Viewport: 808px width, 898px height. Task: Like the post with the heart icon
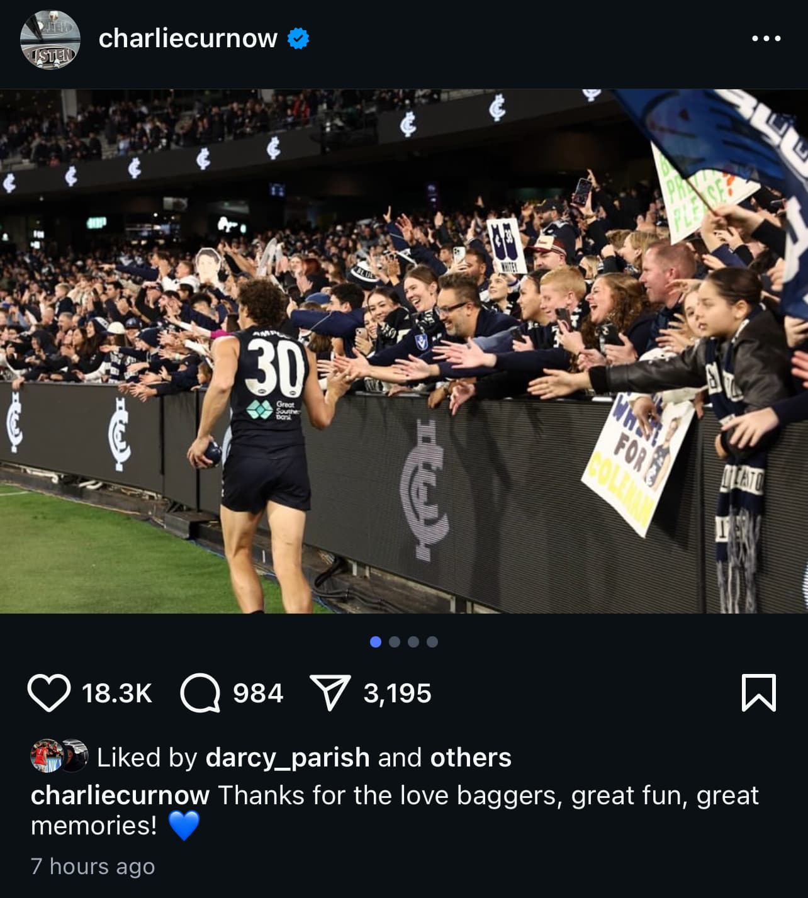tap(49, 693)
